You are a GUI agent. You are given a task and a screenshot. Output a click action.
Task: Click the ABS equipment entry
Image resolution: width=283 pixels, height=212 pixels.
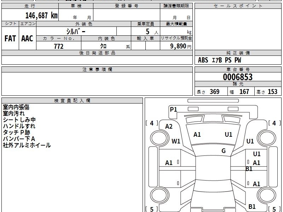coord(203,60)
